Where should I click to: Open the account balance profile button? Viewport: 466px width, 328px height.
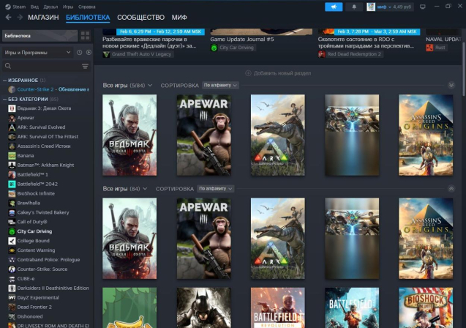pos(387,7)
